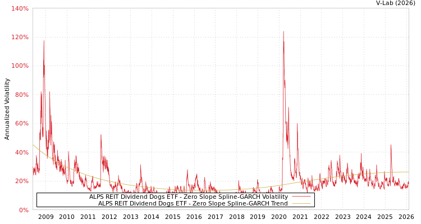Click the tan trend legend line sample

(x=301, y=203)
